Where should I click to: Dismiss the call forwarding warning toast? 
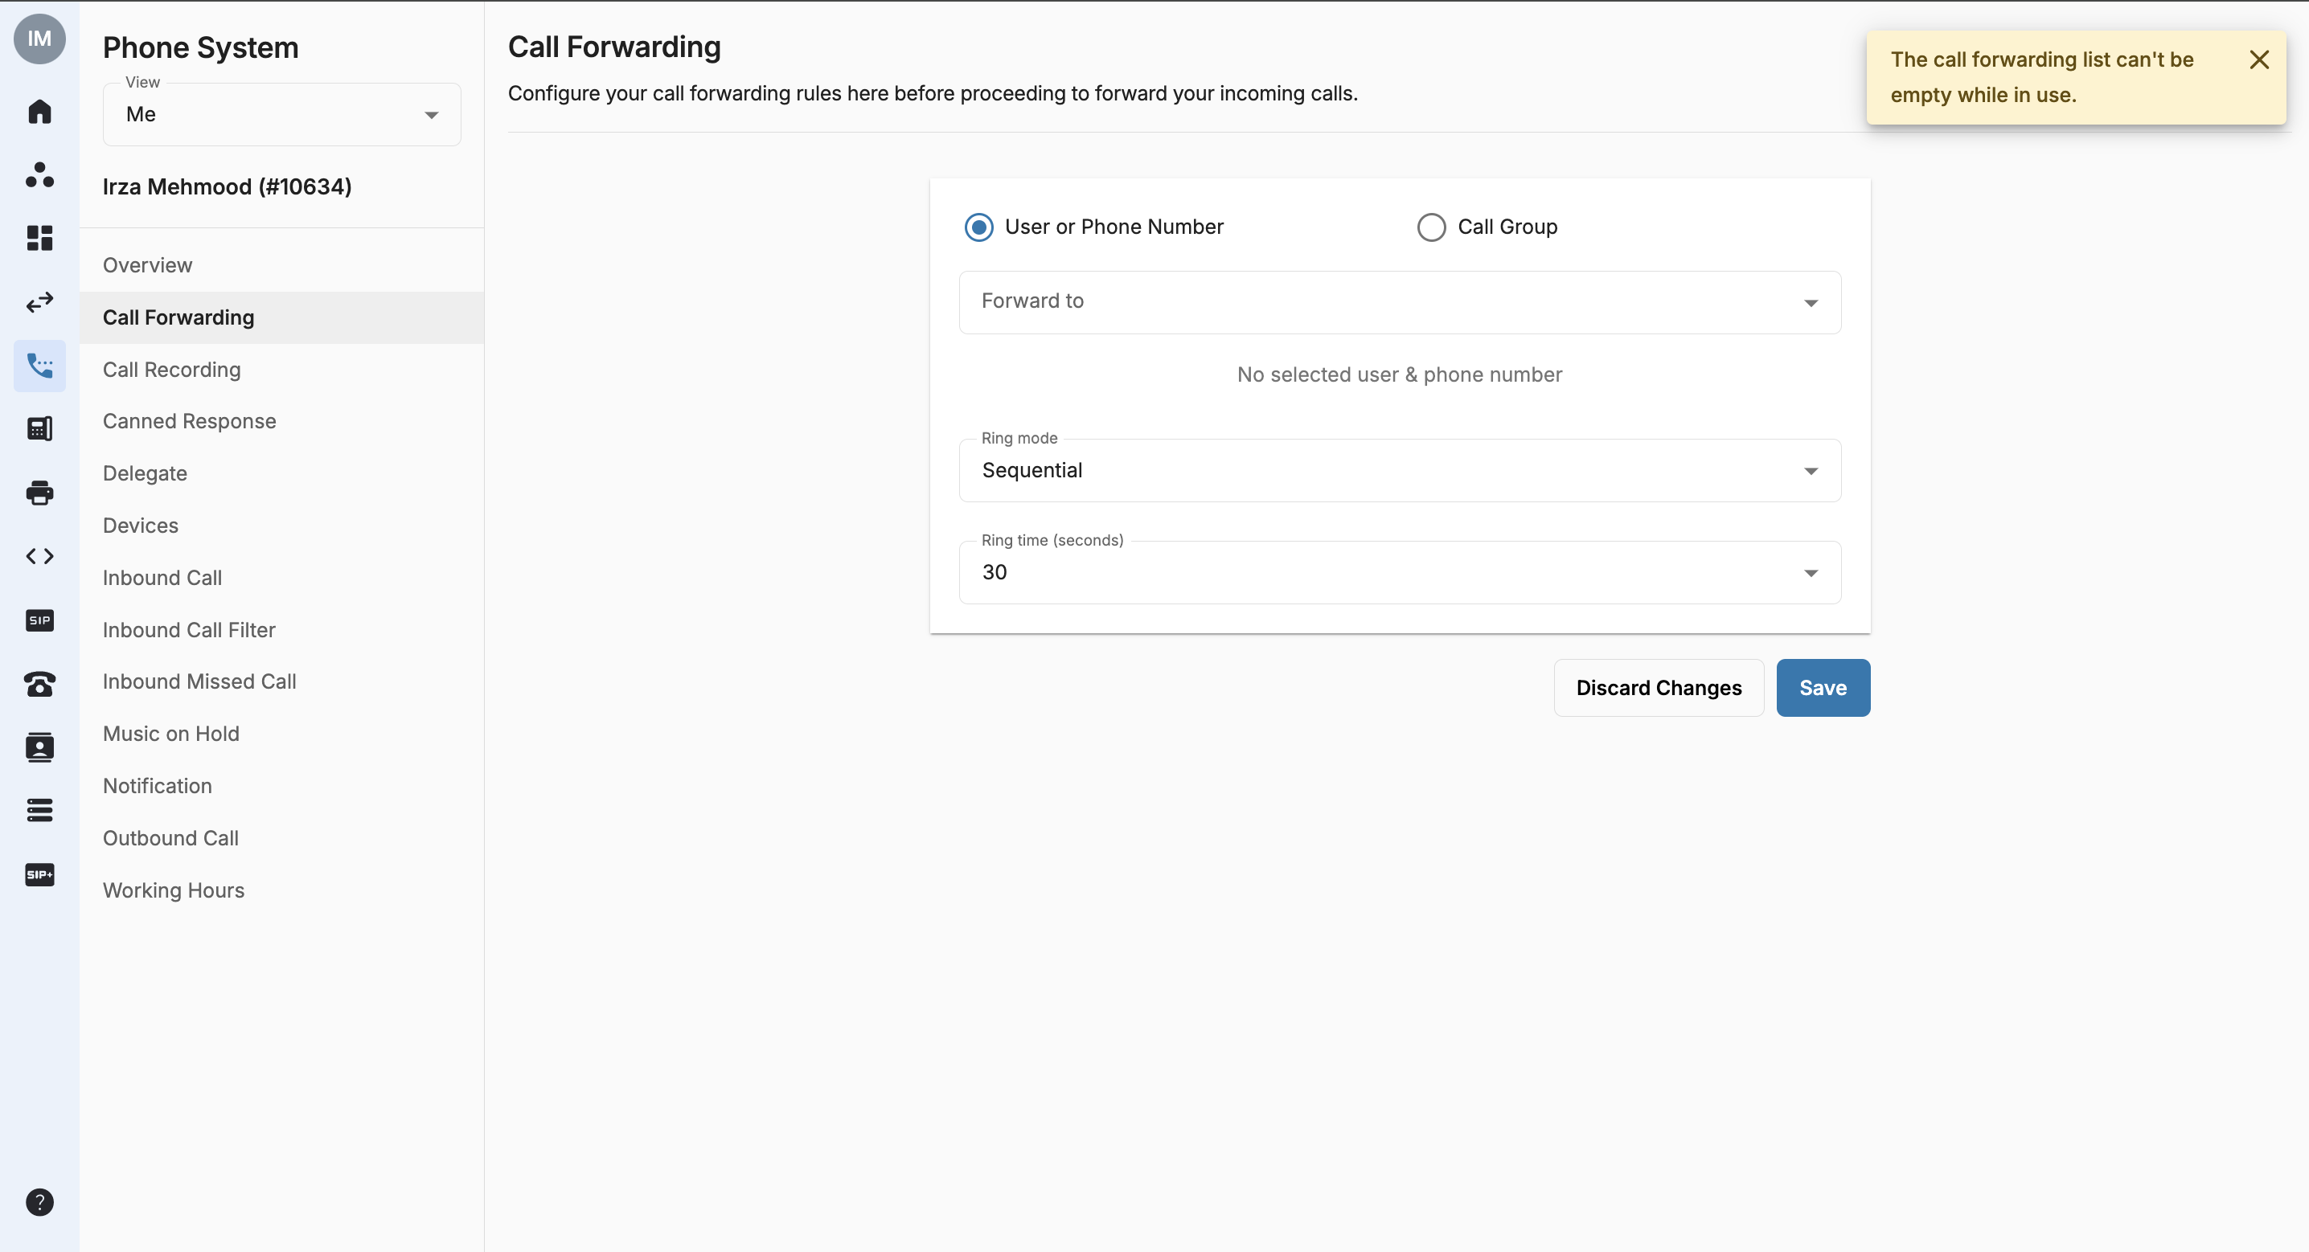(x=2259, y=60)
